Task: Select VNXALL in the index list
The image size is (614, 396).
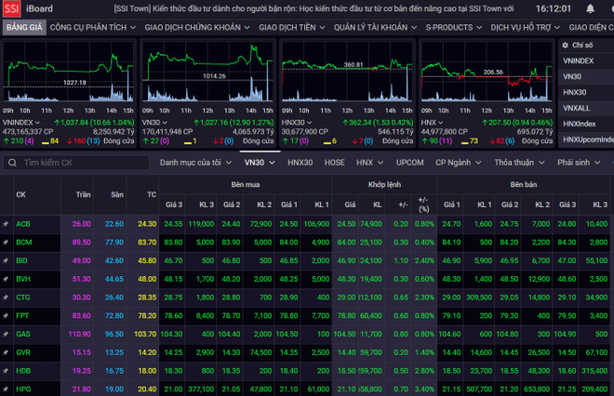Action: pos(580,108)
